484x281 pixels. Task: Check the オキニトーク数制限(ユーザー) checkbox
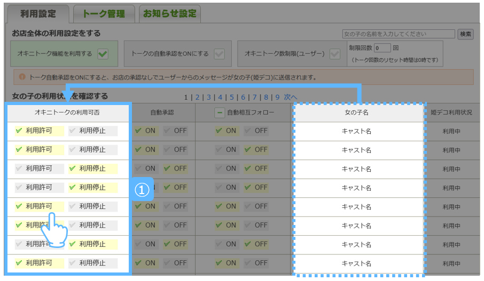coord(335,54)
